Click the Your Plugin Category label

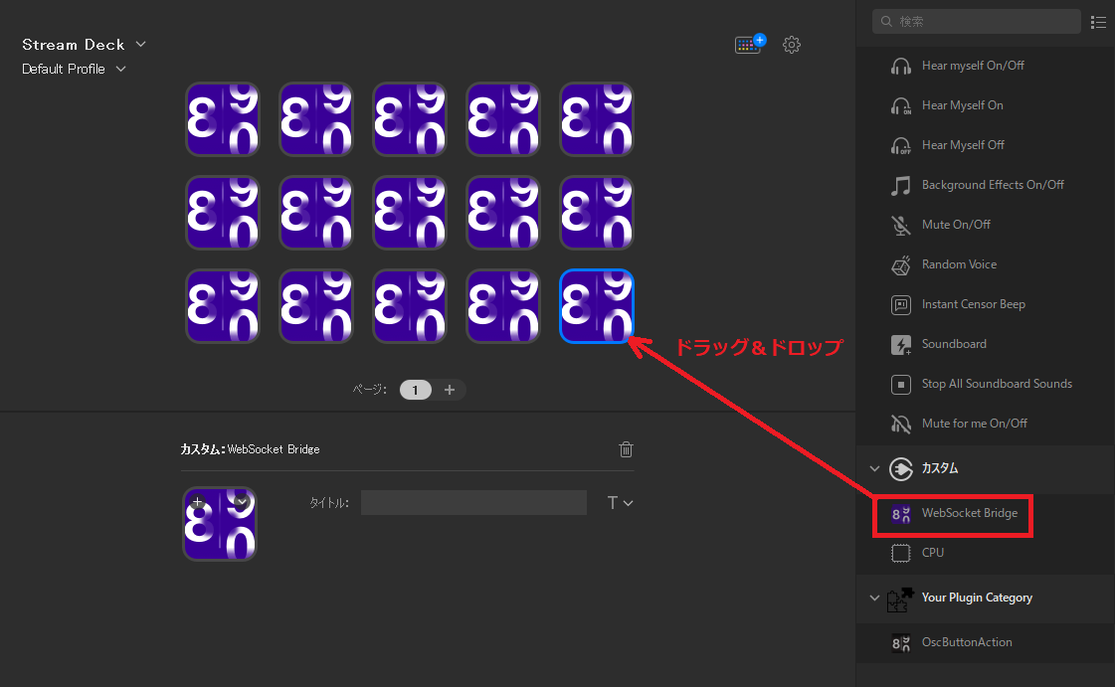tap(977, 598)
